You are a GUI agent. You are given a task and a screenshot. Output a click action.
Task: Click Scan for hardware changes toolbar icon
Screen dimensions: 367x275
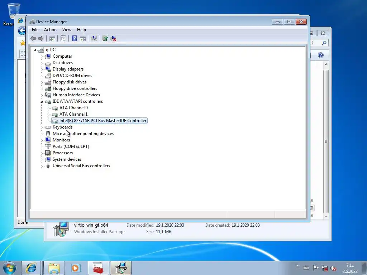click(x=94, y=38)
